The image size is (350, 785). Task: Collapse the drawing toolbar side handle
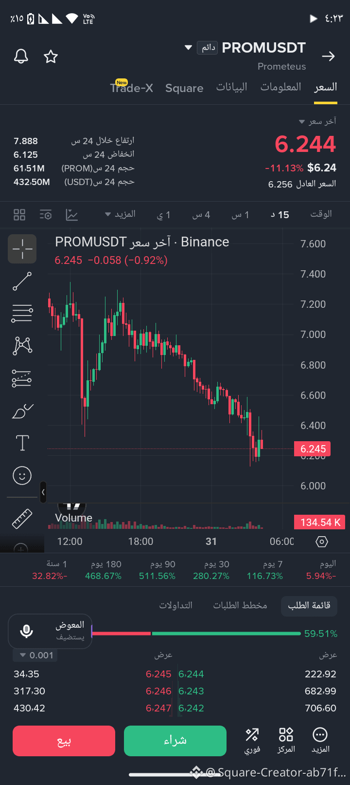click(x=43, y=492)
